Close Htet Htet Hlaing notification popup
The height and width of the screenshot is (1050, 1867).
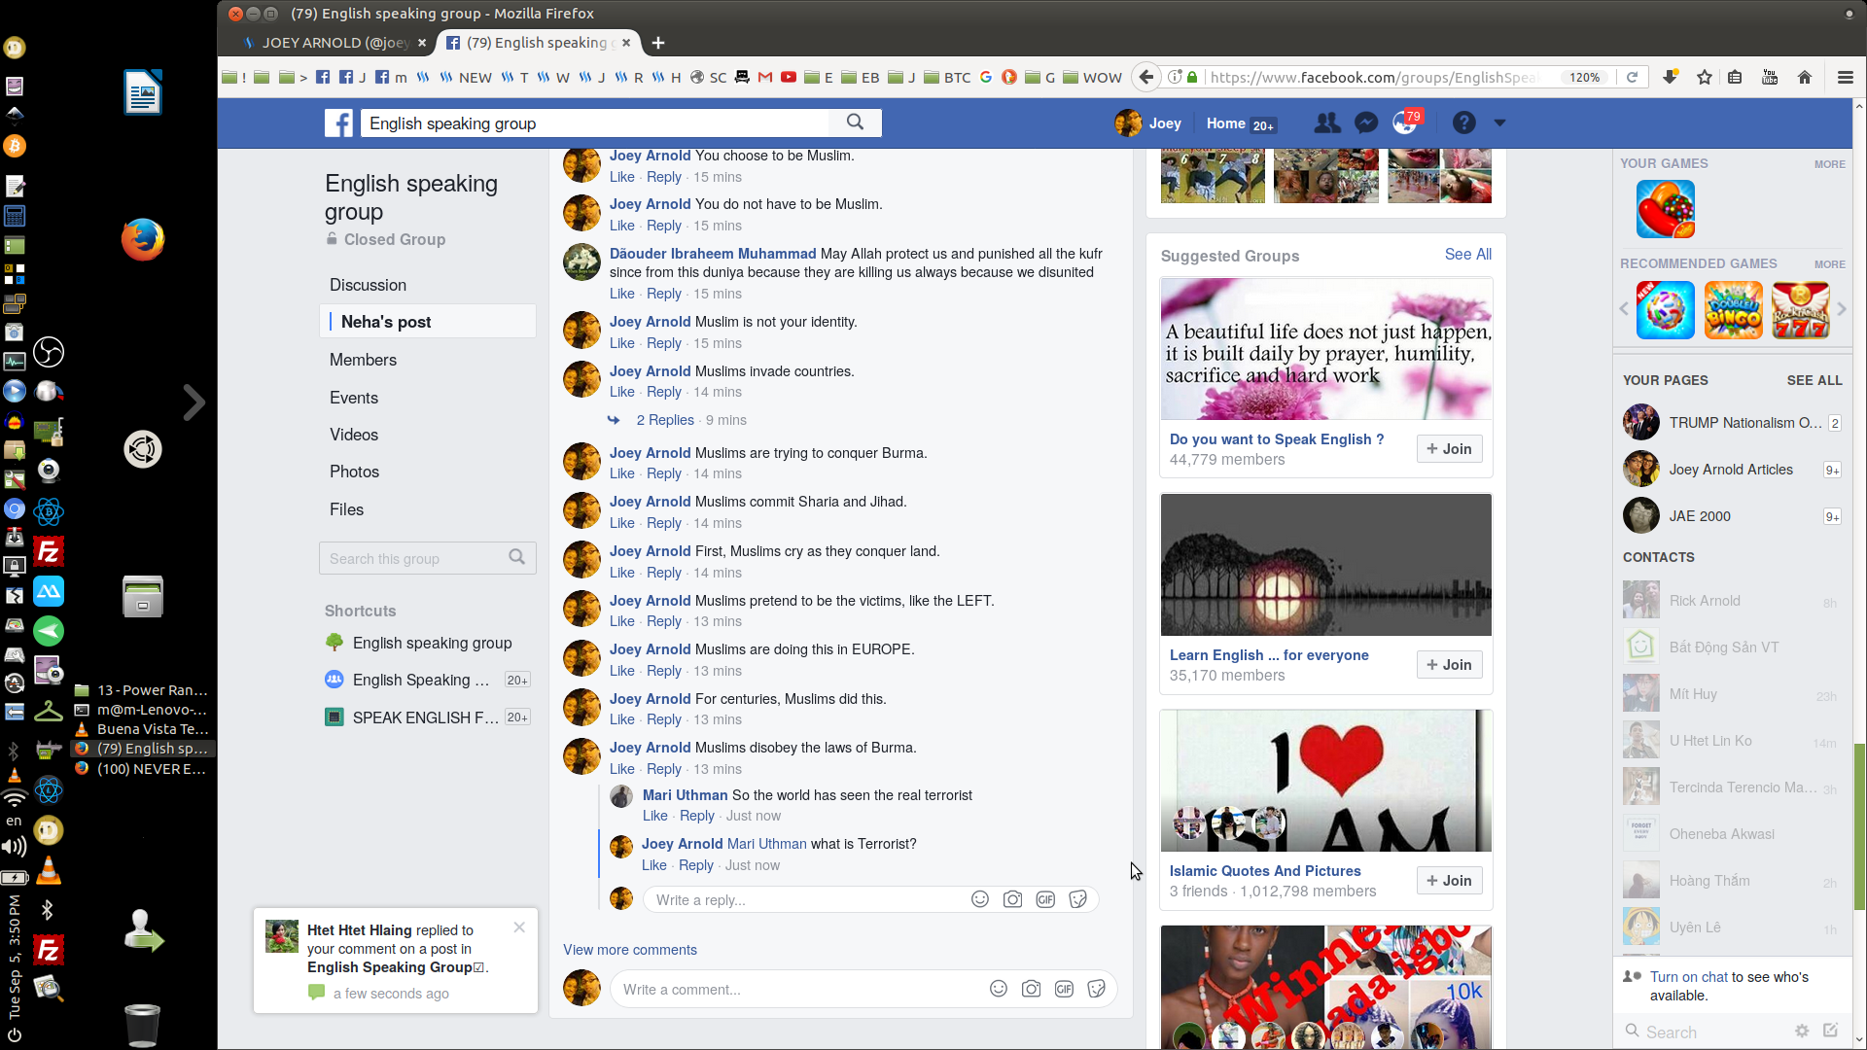[519, 927]
